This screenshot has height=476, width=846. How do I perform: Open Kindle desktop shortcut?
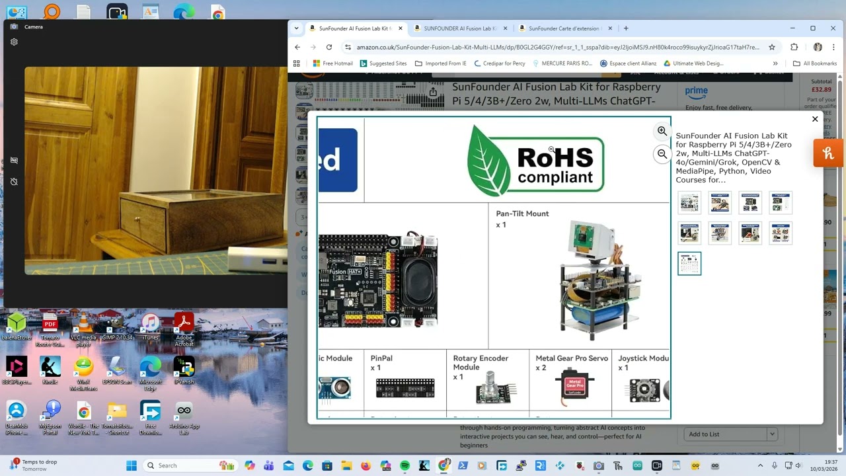50,371
